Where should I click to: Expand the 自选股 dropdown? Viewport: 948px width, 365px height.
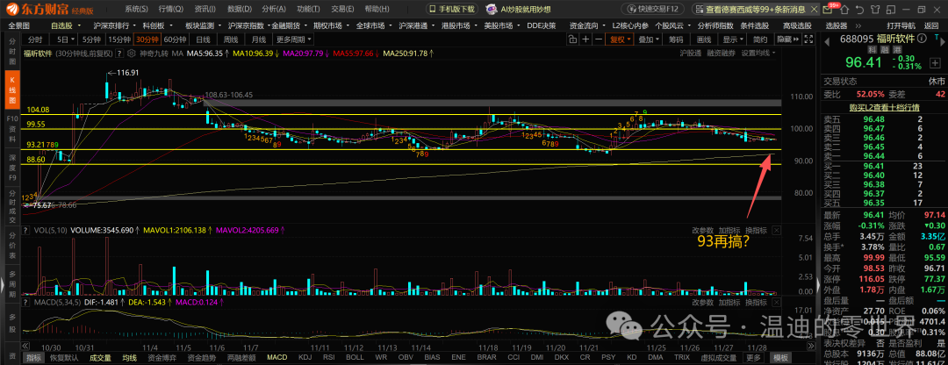pyautogui.click(x=81, y=25)
